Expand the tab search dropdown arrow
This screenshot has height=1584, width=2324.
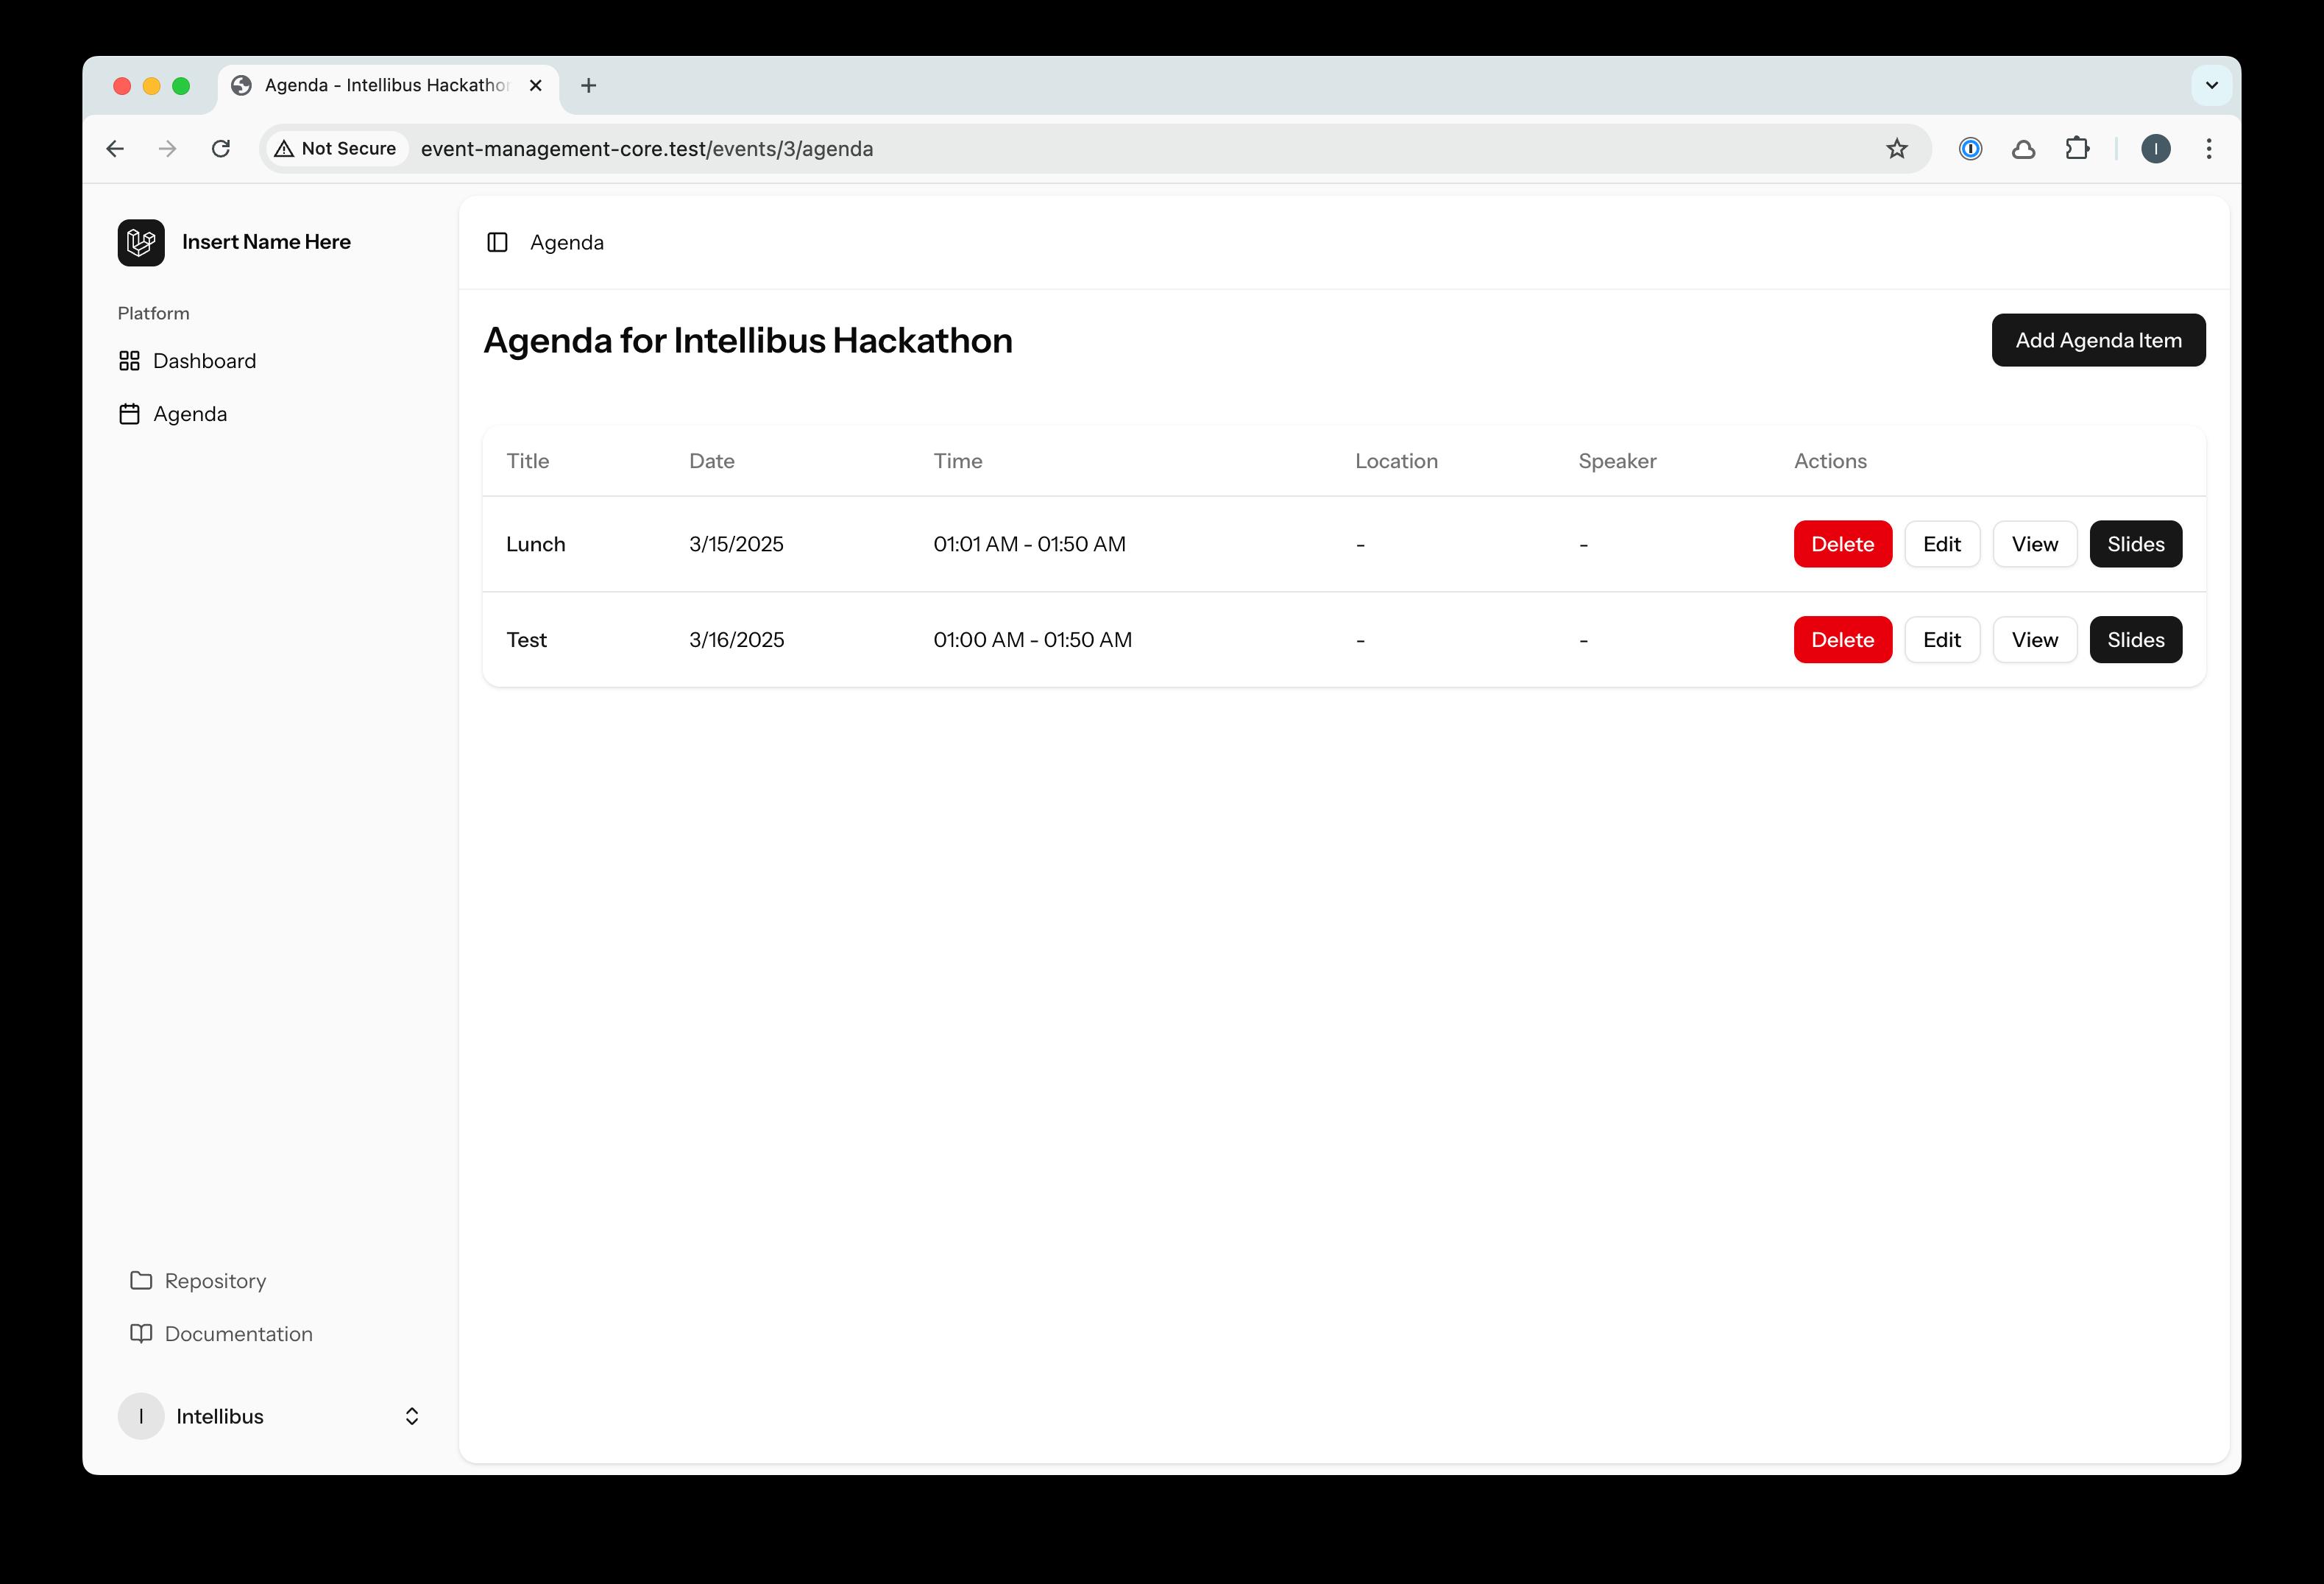point(2211,85)
